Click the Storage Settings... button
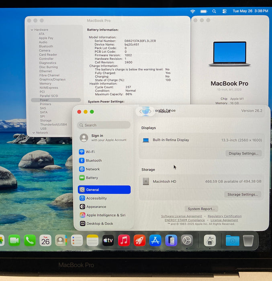This screenshot has width=272, height=281. [243, 194]
